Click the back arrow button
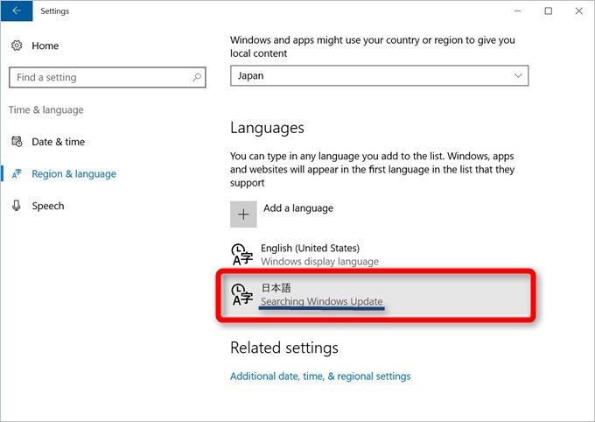The height and width of the screenshot is (422, 595). click(x=17, y=11)
